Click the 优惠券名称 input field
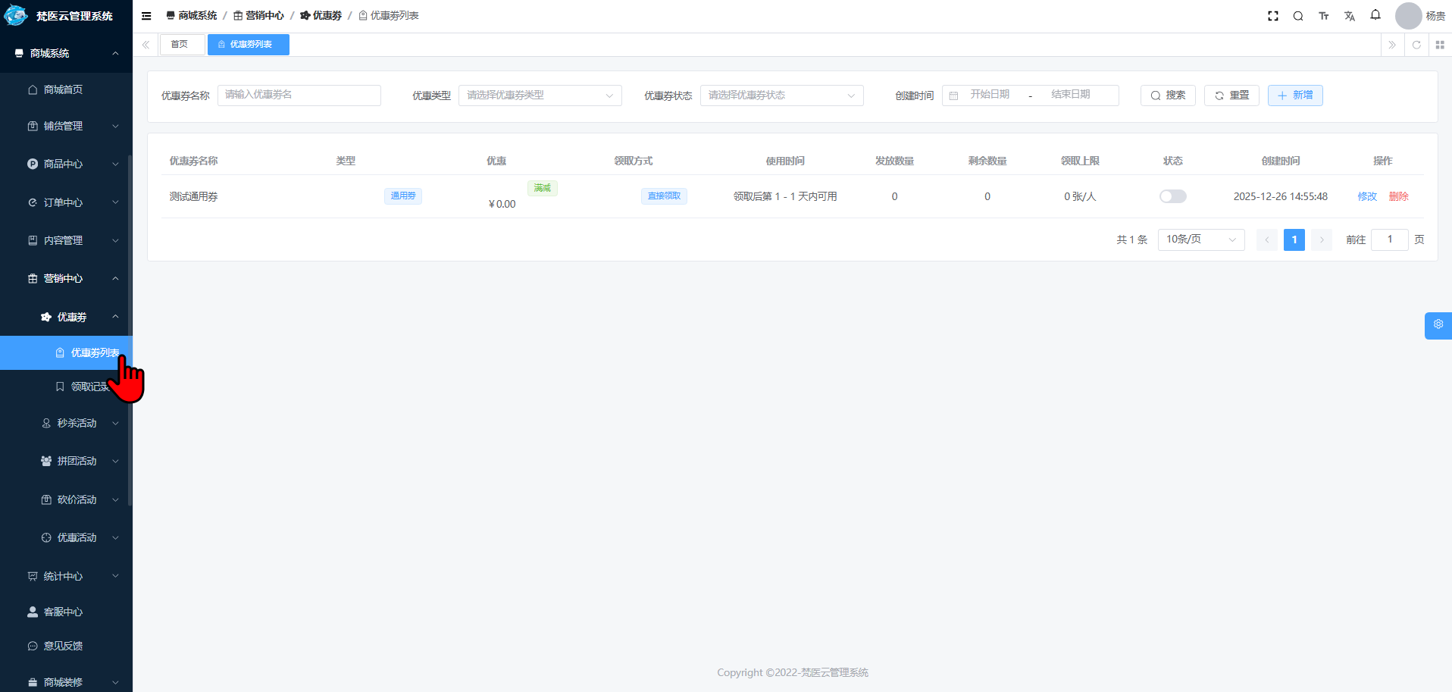 click(x=299, y=96)
